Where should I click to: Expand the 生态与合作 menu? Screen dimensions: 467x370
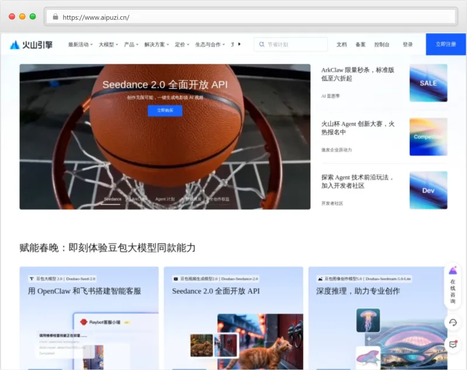pyautogui.click(x=210, y=44)
